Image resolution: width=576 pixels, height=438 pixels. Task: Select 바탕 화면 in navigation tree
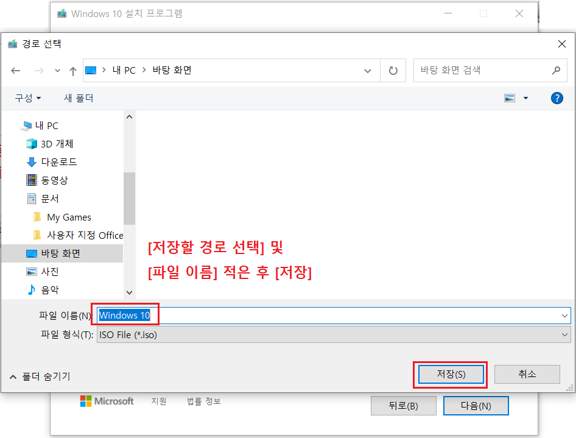click(61, 253)
